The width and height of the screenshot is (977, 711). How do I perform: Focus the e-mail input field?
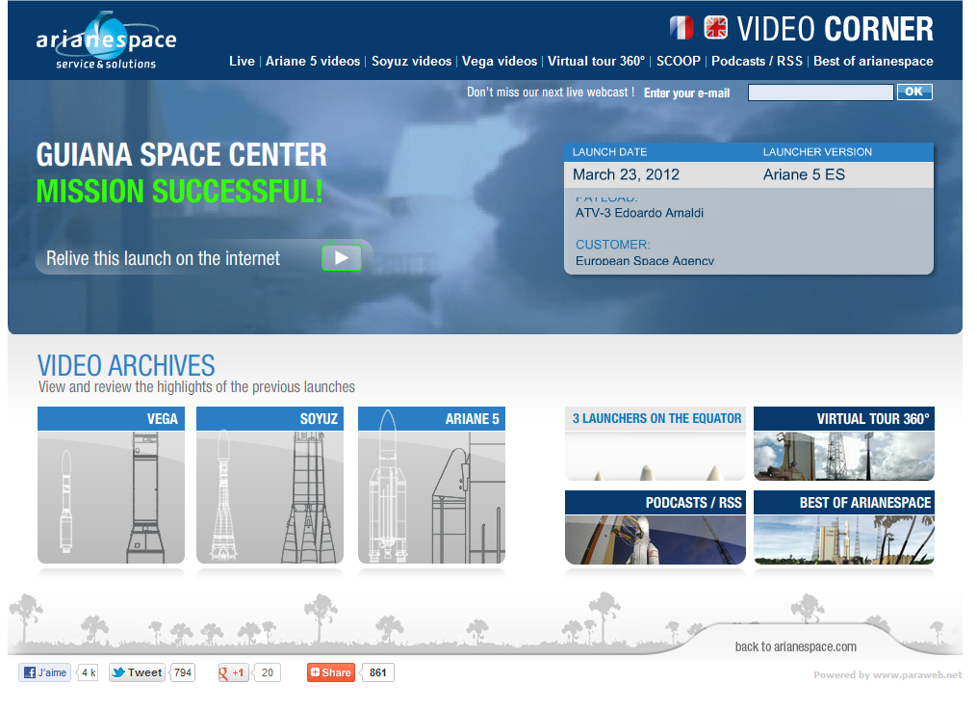pos(821,92)
